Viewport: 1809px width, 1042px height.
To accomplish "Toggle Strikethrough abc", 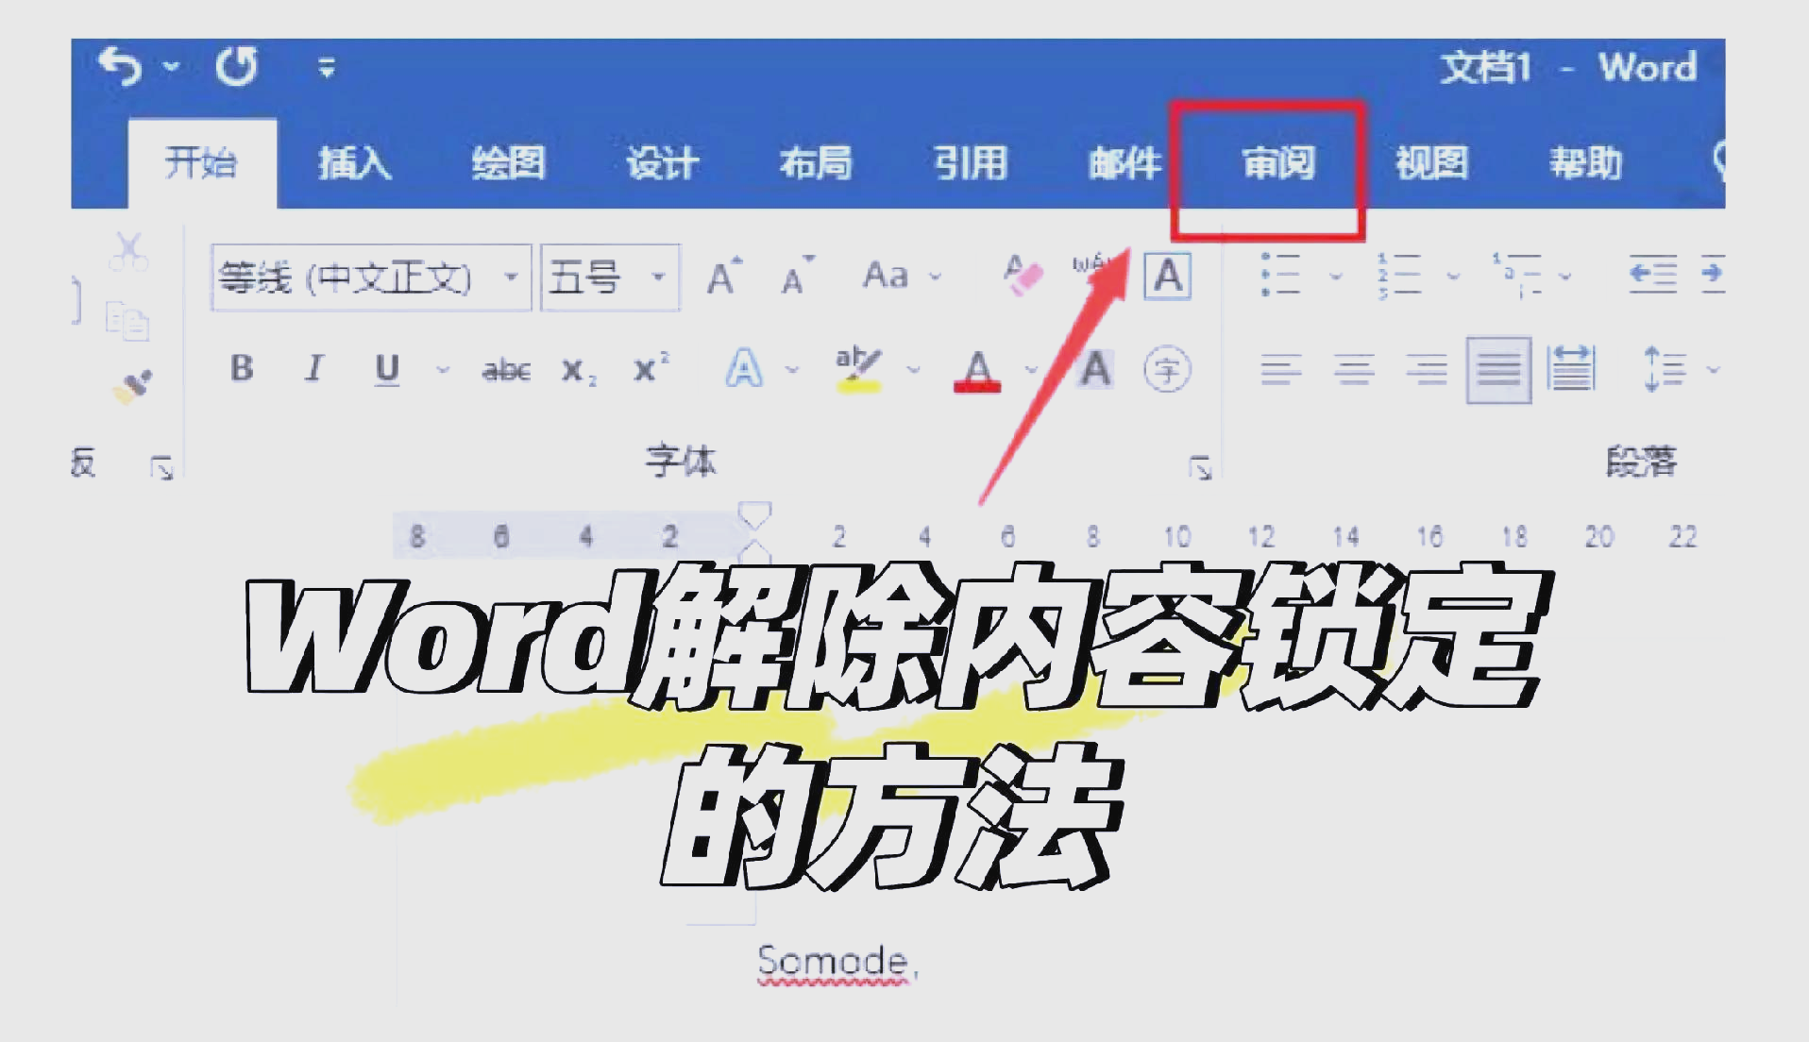I will click(507, 370).
